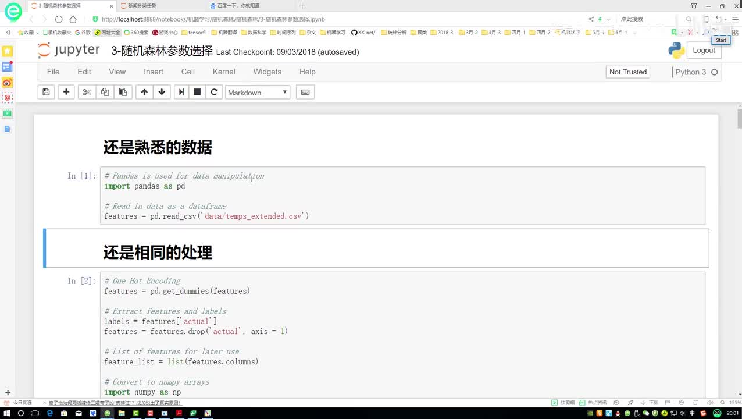Click the vertical page scrollbar thumb
Screen dimensions: 742x419
[x=739, y=119]
